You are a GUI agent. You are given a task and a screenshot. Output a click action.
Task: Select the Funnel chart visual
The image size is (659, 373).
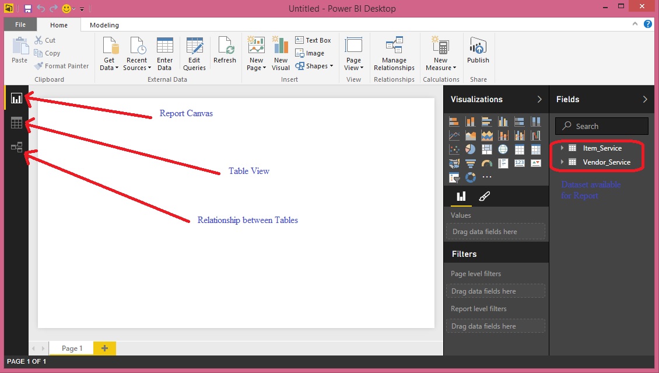click(471, 163)
